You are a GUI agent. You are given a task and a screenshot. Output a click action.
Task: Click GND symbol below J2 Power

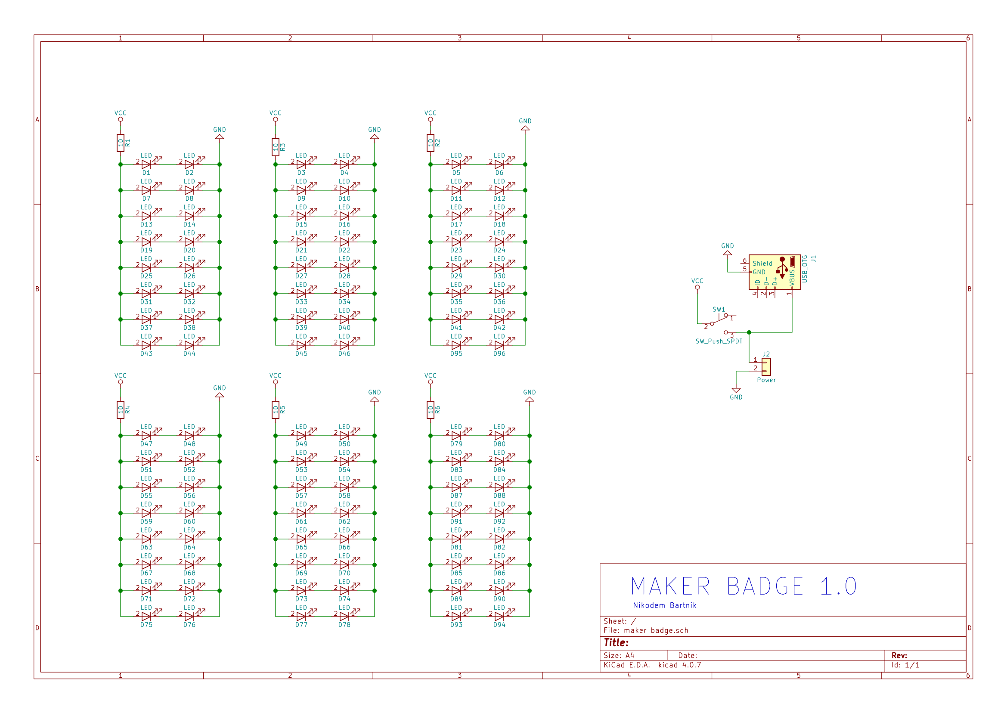(736, 390)
